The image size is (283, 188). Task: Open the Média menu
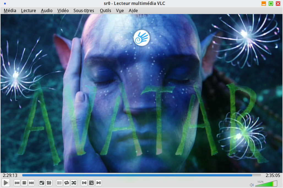coord(10,11)
